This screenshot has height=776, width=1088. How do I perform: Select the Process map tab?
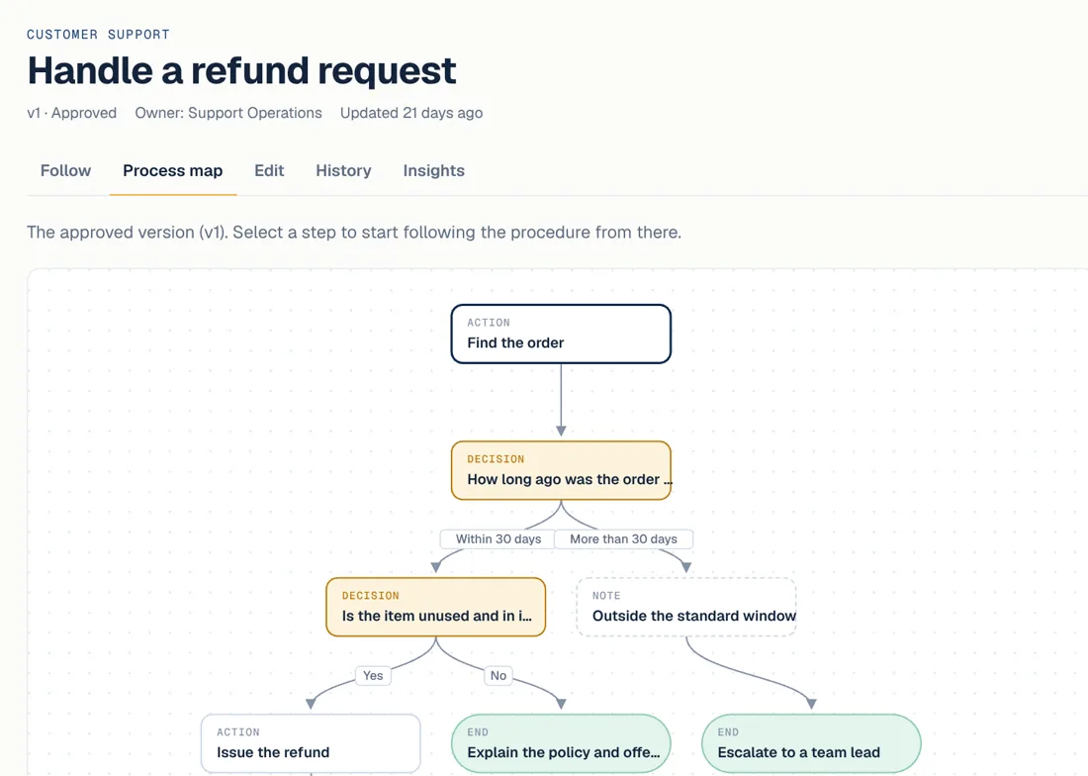coord(173,171)
